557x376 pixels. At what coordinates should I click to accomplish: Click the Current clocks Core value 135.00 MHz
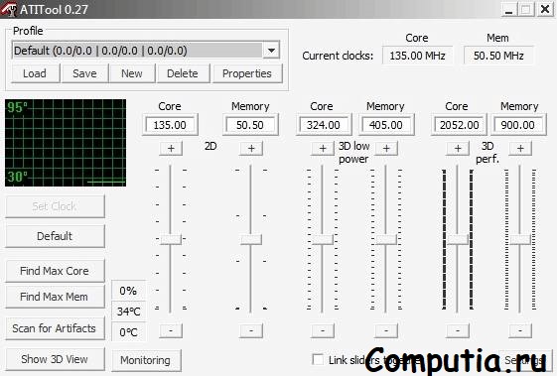[x=417, y=56]
